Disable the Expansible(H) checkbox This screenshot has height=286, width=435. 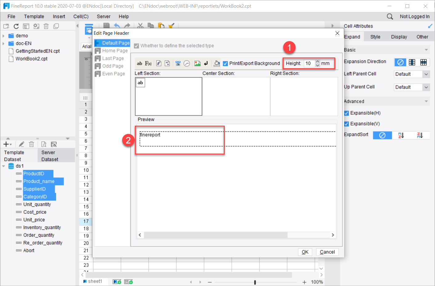point(346,113)
